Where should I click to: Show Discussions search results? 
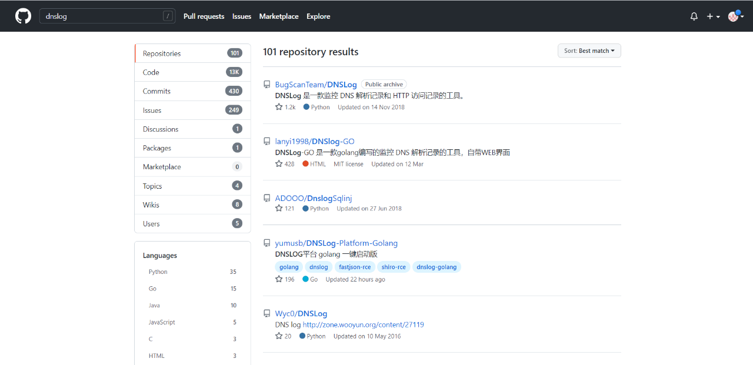193,129
